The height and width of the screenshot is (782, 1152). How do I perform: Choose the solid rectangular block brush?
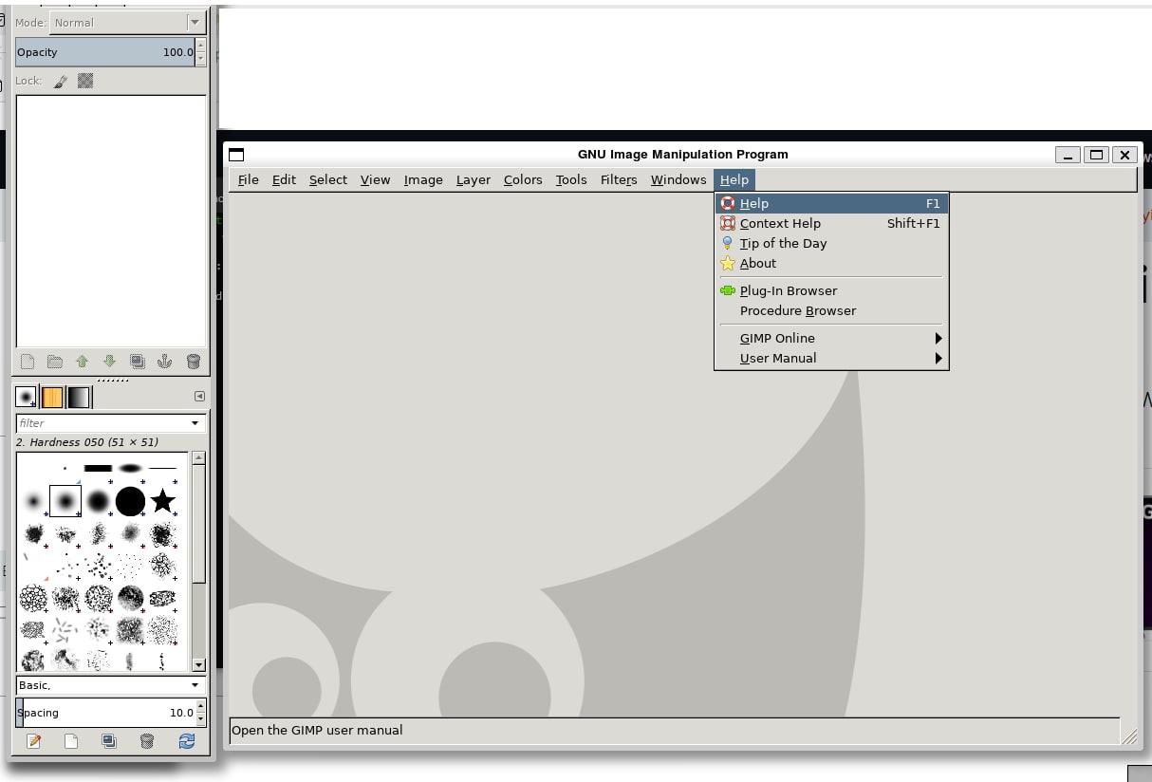click(x=98, y=468)
